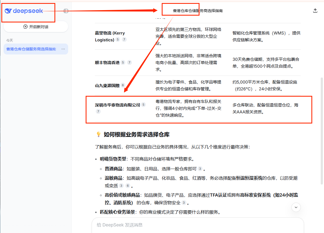Open citation 3 after 确保货物安全
Viewport: 324px width, 233px height.
pos(184,203)
